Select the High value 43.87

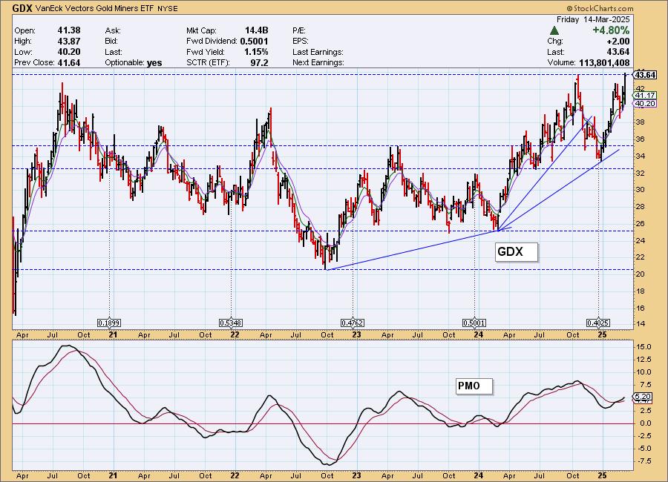tap(69, 41)
